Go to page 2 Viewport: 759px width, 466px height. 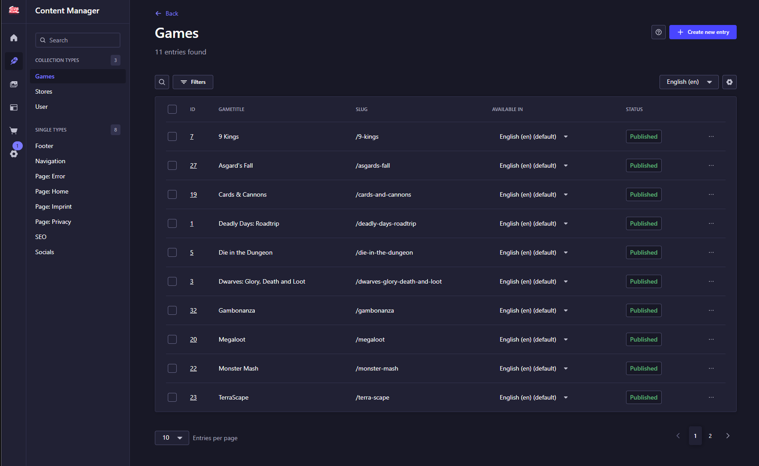pyautogui.click(x=710, y=436)
